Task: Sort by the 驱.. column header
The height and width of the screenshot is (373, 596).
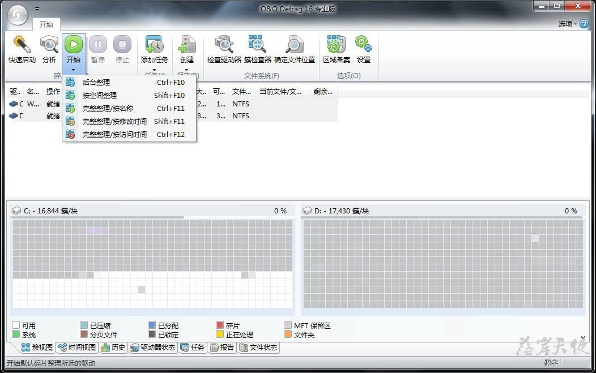Action: (15, 92)
